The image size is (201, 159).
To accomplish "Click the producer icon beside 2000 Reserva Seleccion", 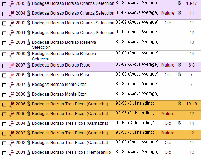I will coord(29,54).
